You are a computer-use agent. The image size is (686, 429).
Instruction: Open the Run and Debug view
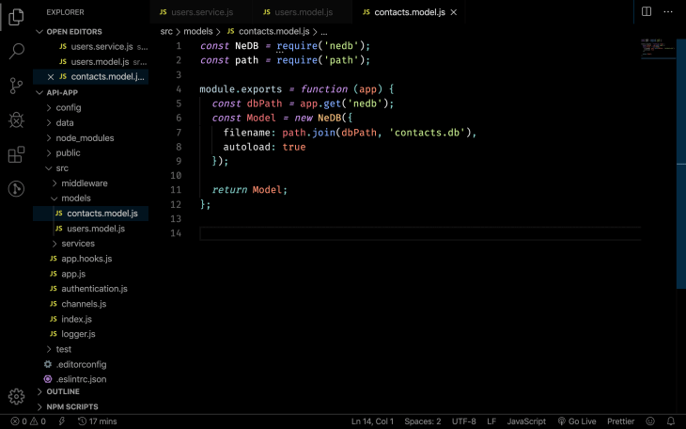click(16, 119)
